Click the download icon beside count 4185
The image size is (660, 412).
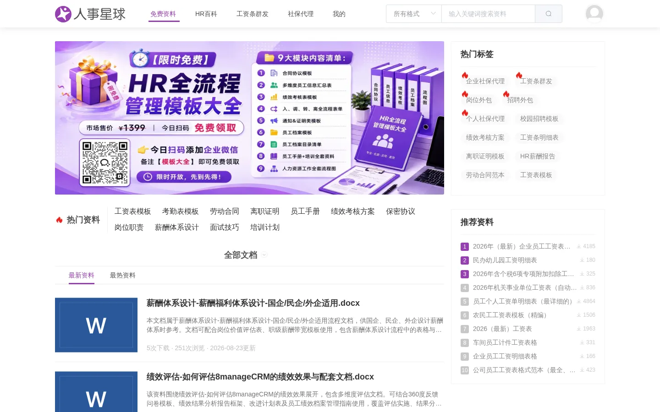(x=579, y=246)
